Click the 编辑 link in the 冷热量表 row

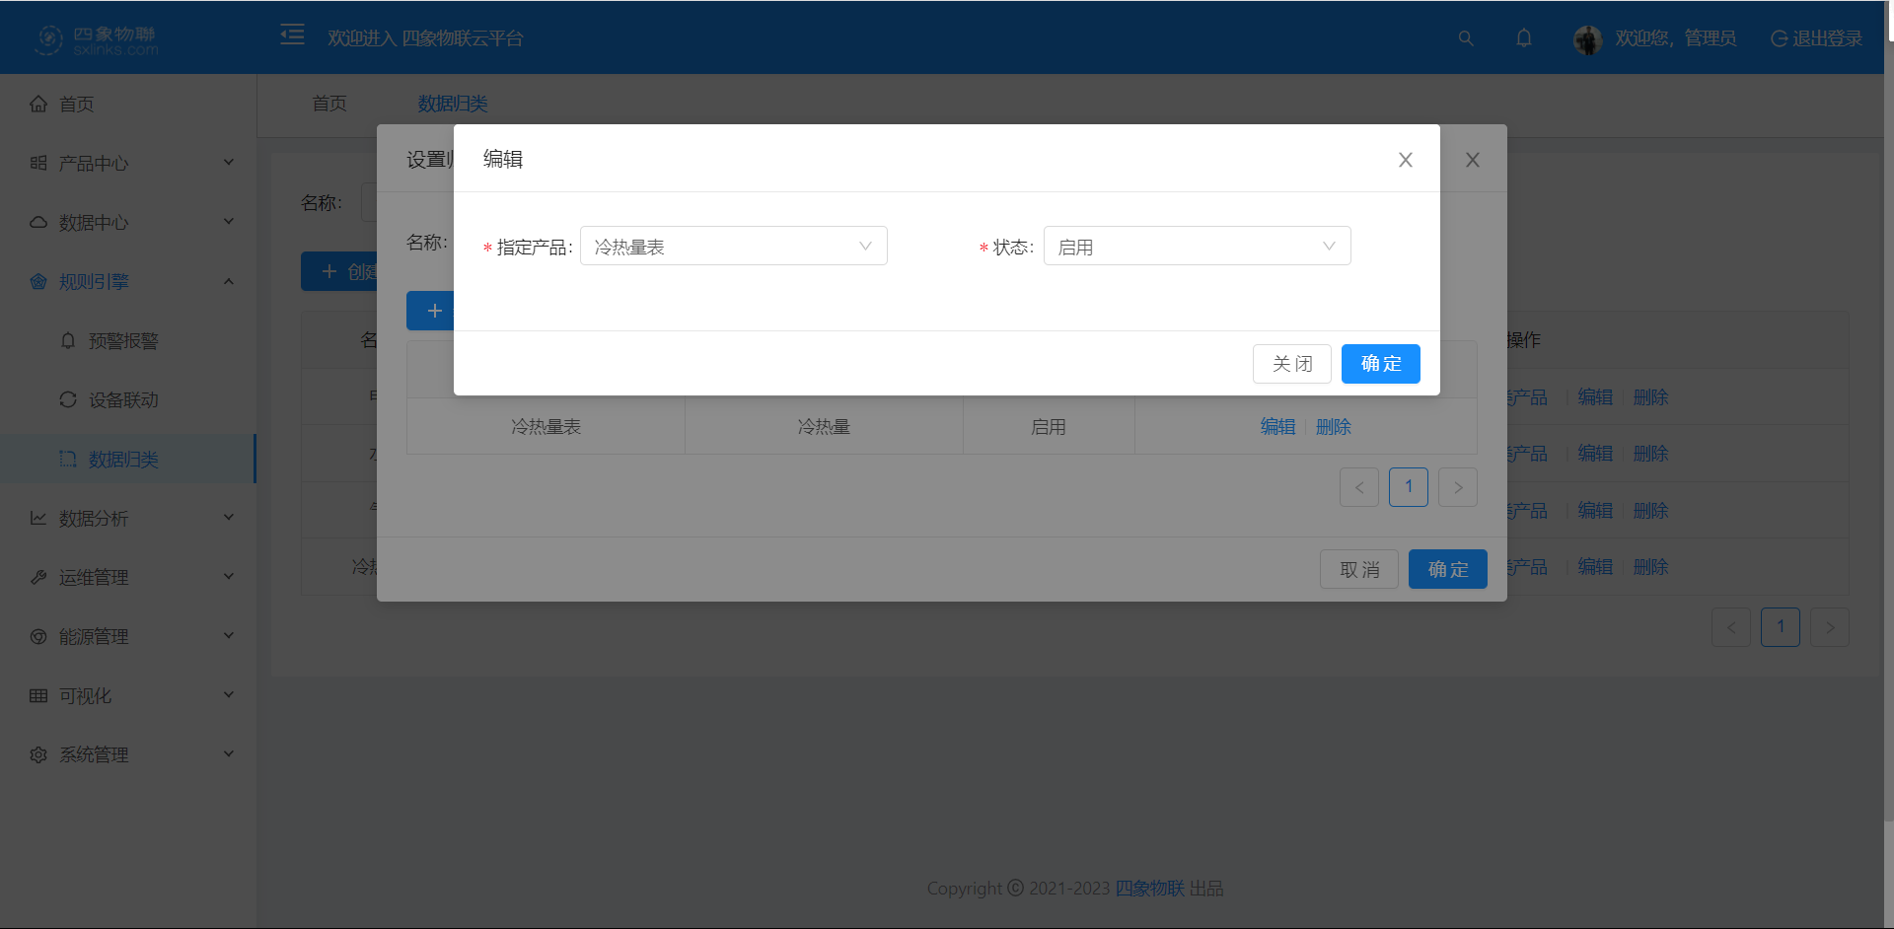coord(1277,426)
